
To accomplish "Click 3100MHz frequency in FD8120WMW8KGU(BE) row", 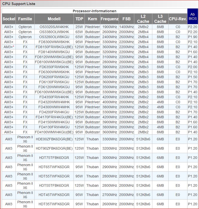I will pos(110,57).
